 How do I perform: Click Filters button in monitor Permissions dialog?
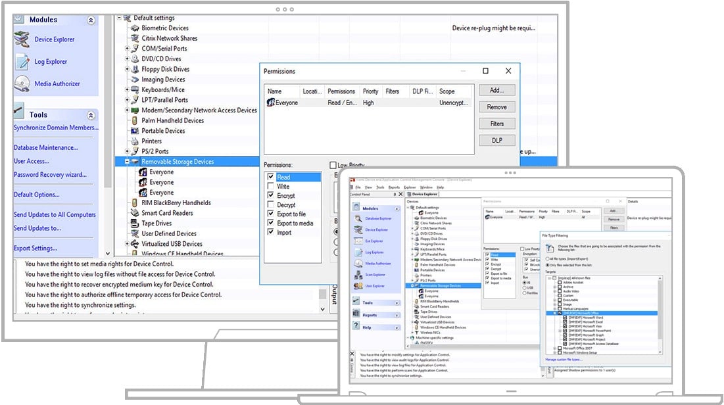click(497, 124)
